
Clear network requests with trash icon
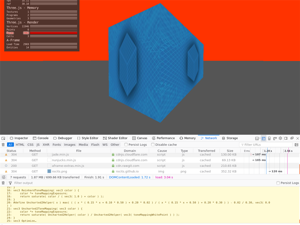click(x=3, y=145)
